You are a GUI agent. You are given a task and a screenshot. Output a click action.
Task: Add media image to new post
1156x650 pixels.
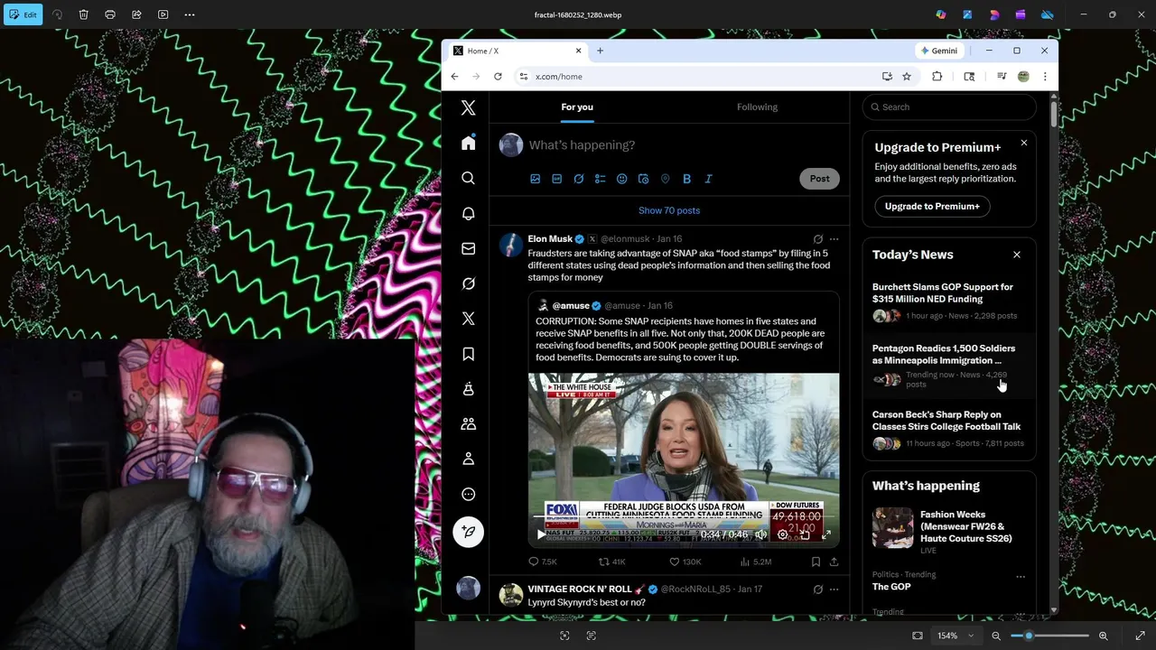(x=536, y=179)
